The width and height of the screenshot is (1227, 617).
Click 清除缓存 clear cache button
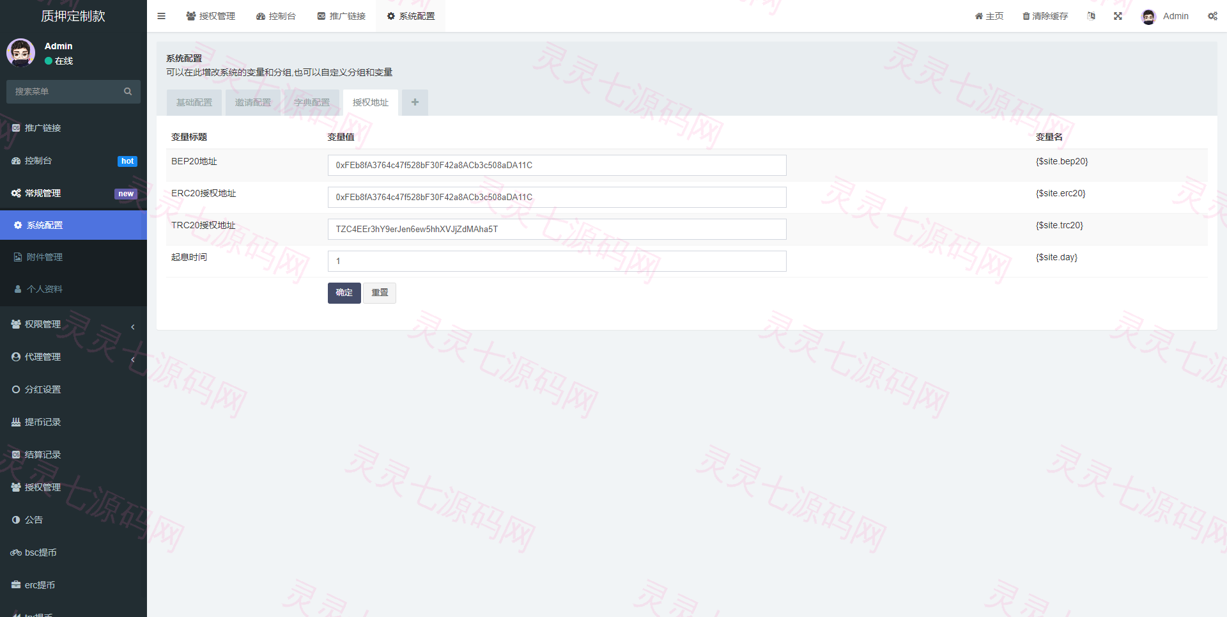click(1046, 16)
